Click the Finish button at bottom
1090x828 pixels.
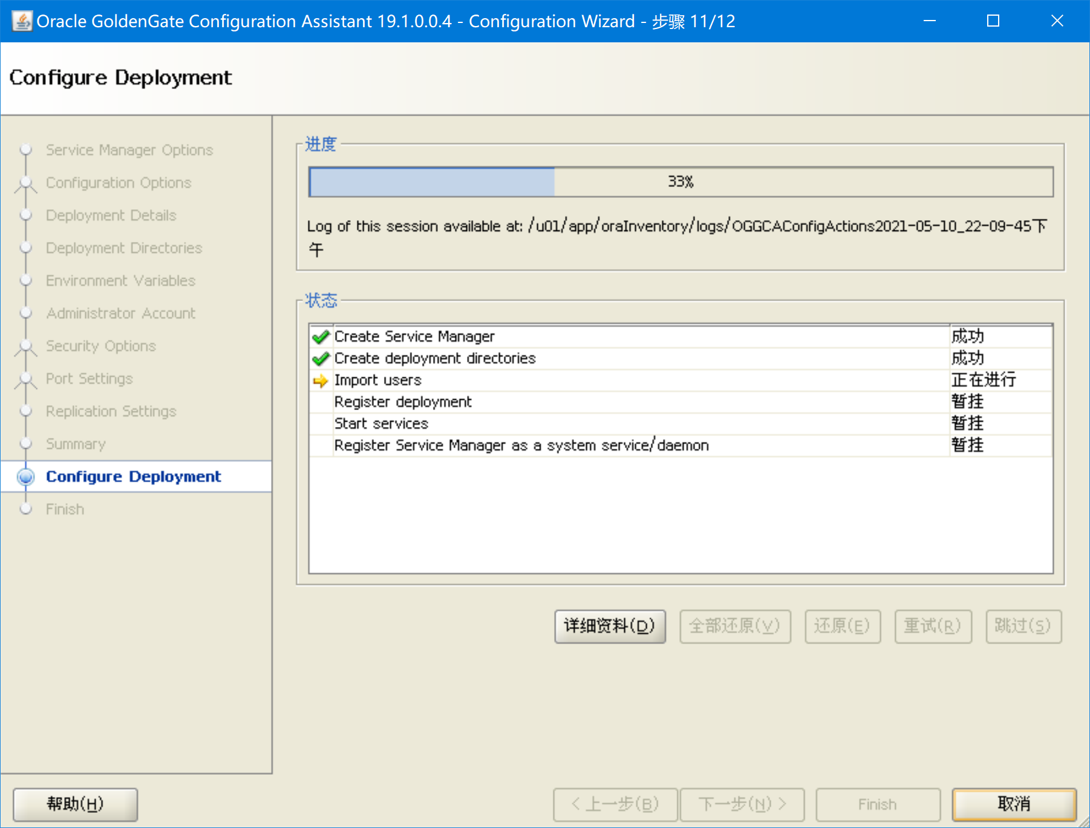coord(878,804)
